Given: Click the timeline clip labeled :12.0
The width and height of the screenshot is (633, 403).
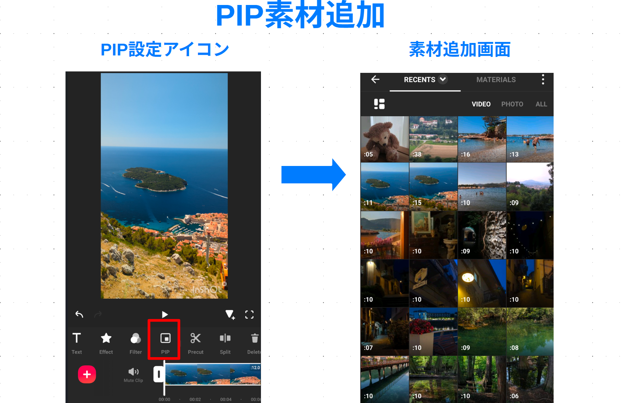Looking at the screenshot, I should (x=213, y=374).
